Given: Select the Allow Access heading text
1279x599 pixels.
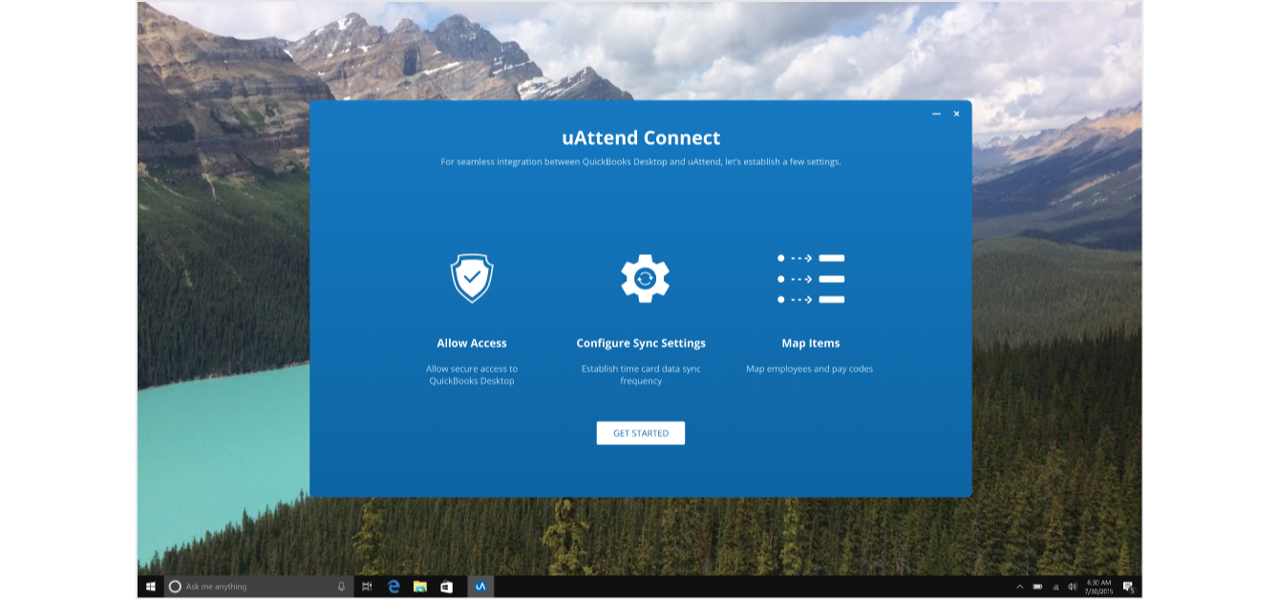Looking at the screenshot, I should (472, 343).
